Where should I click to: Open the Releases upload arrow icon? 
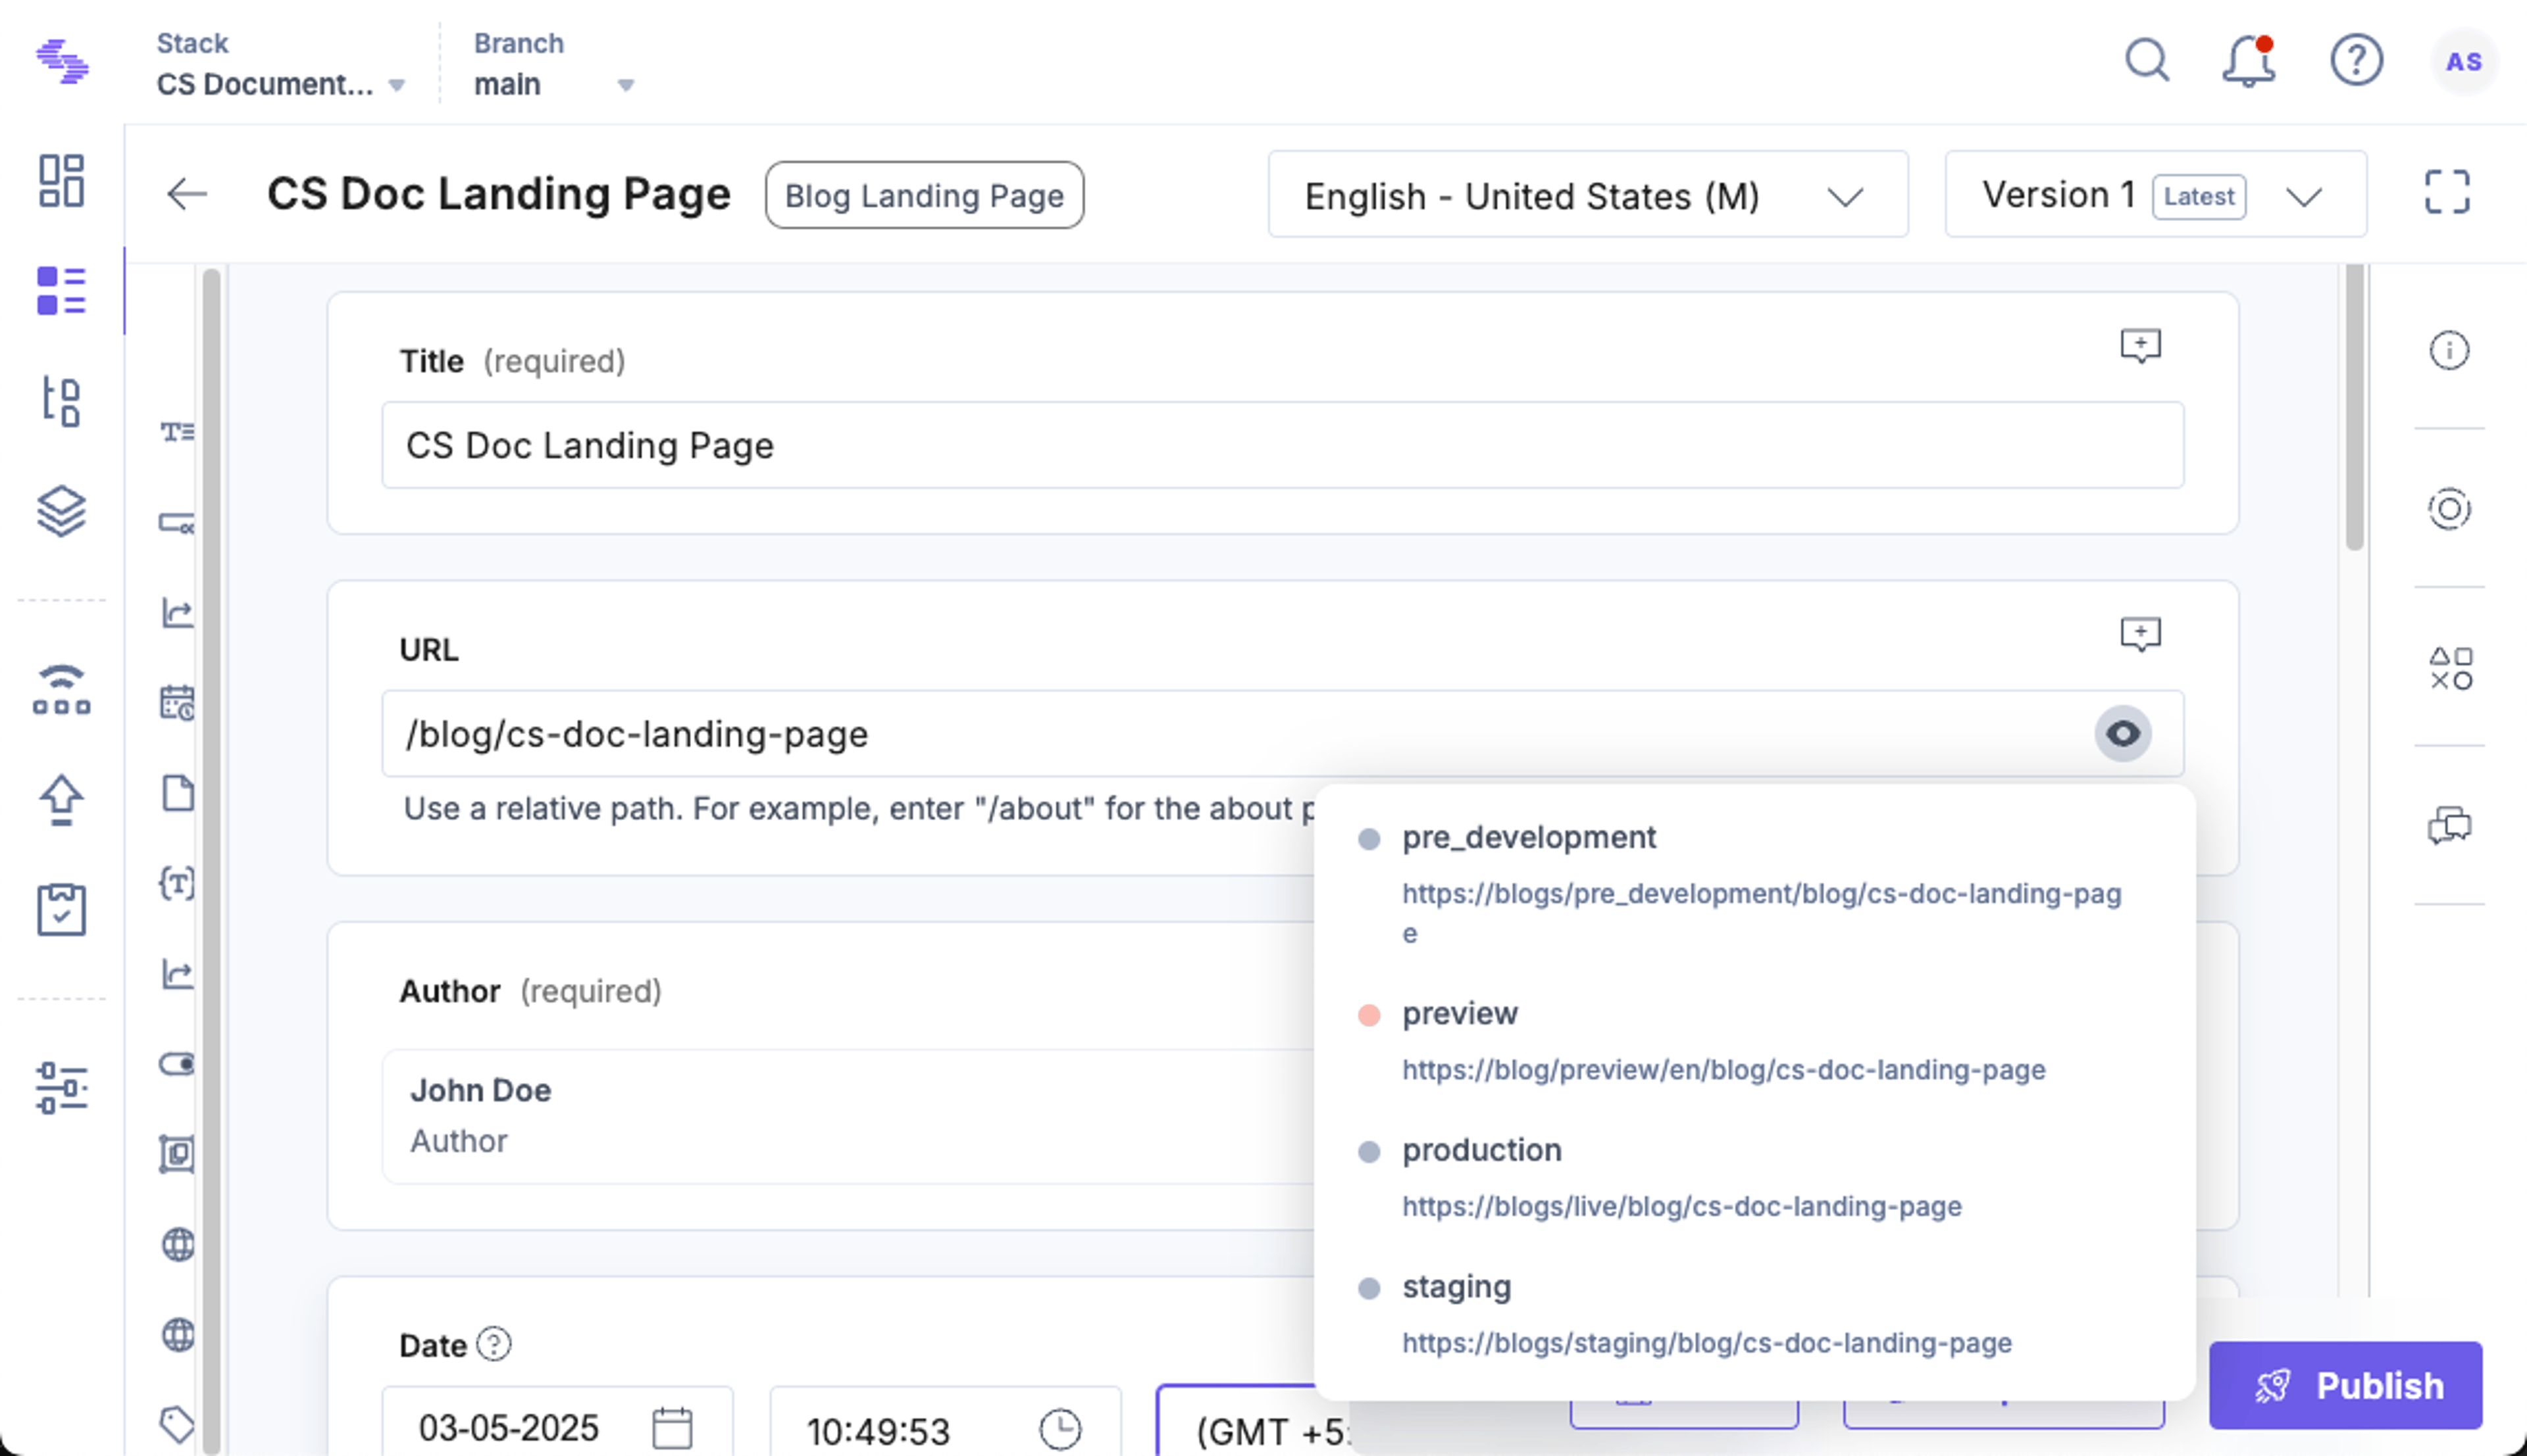(x=62, y=800)
